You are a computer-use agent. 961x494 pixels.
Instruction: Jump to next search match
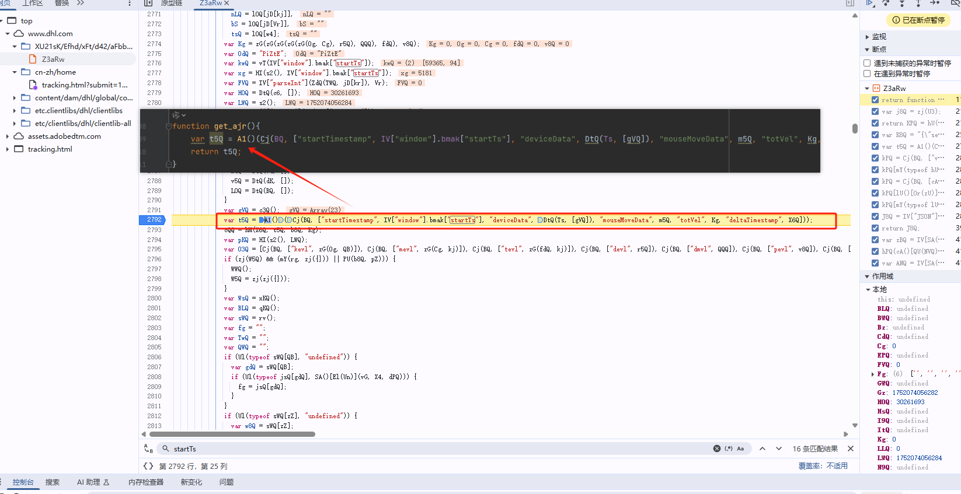779,449
